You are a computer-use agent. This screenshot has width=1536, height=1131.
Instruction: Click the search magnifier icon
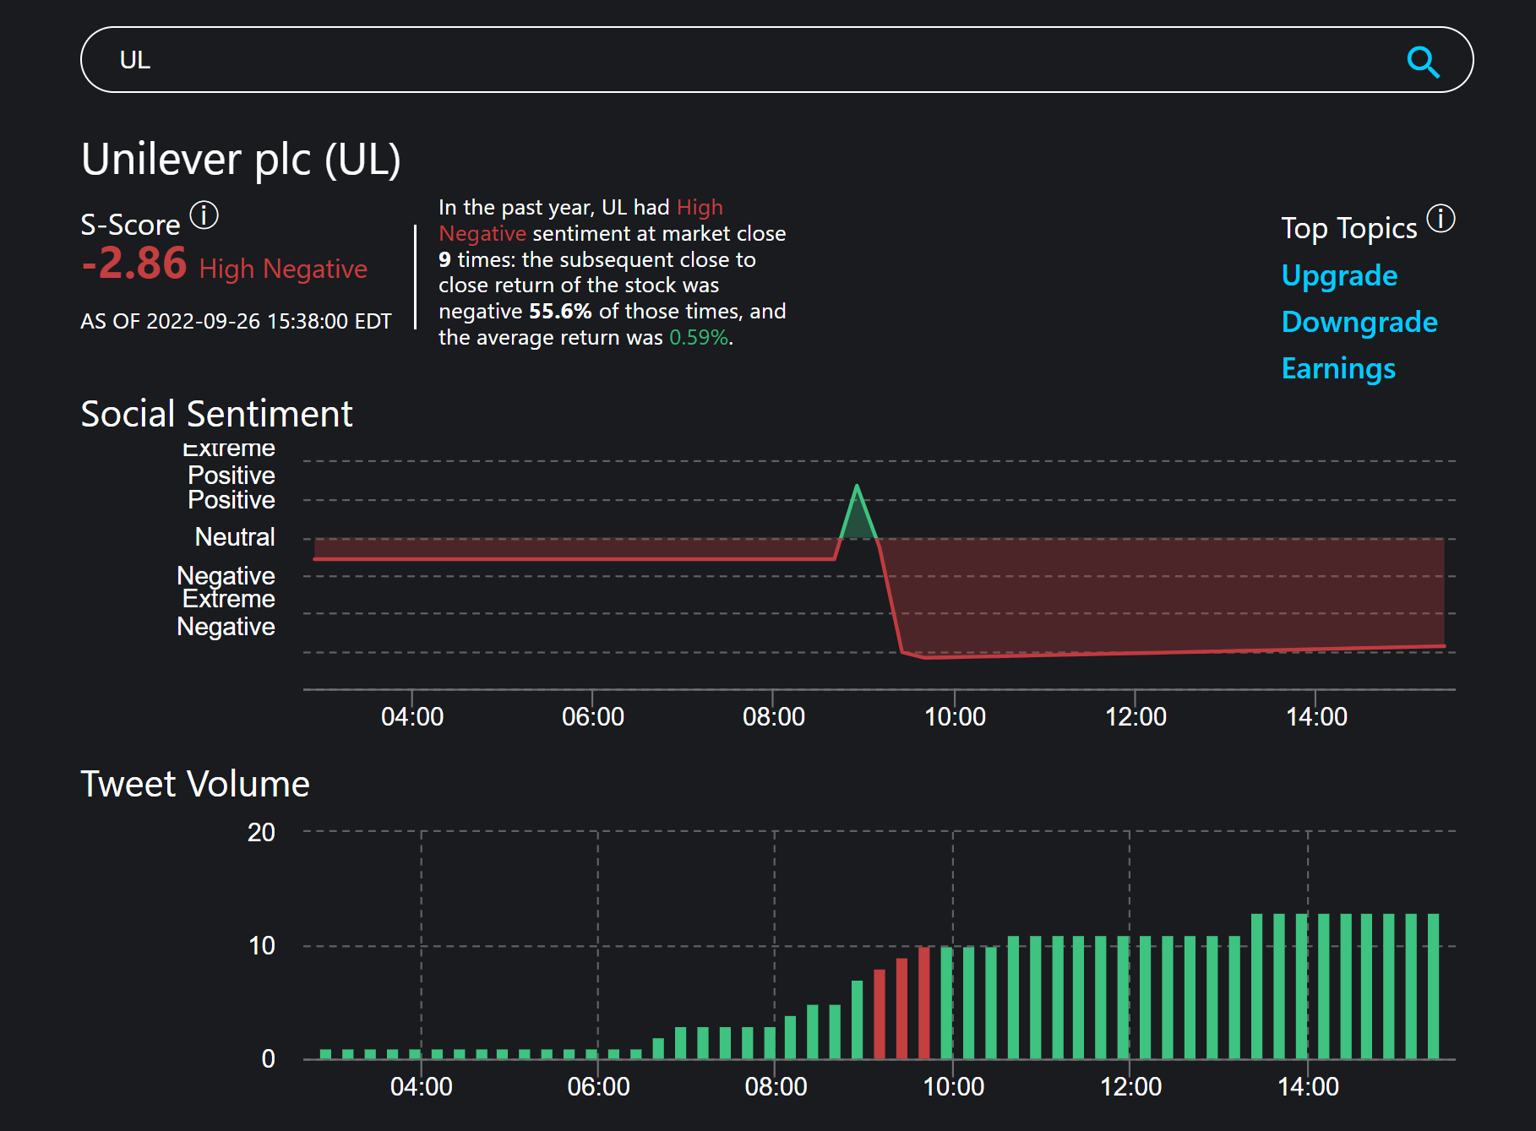click(x=1423, y=62)
